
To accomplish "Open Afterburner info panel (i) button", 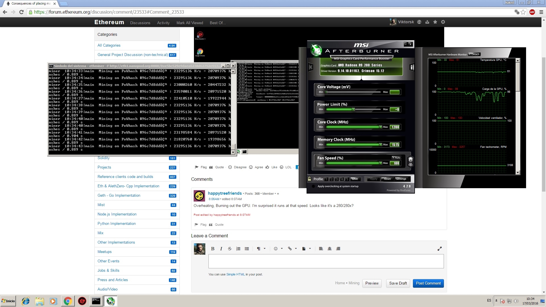I will click(x=412, y=67).
